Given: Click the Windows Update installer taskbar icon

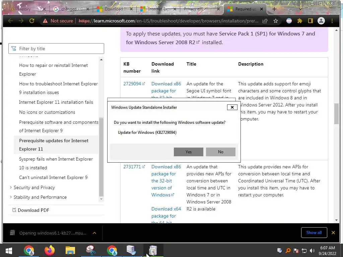Looking at the screenshot, I should (x=153, y=250).
